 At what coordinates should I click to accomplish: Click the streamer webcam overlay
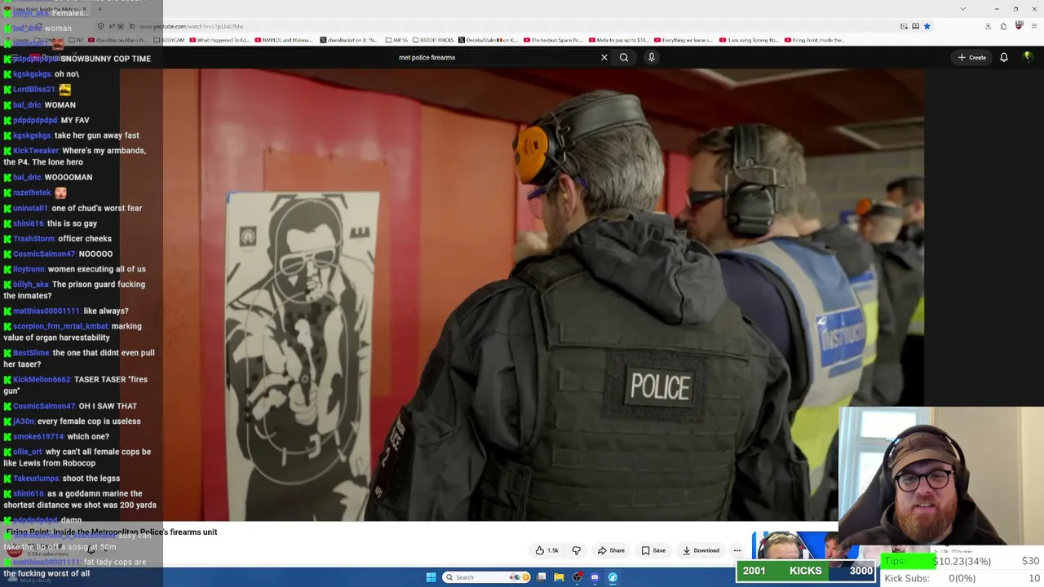point(941,477)
